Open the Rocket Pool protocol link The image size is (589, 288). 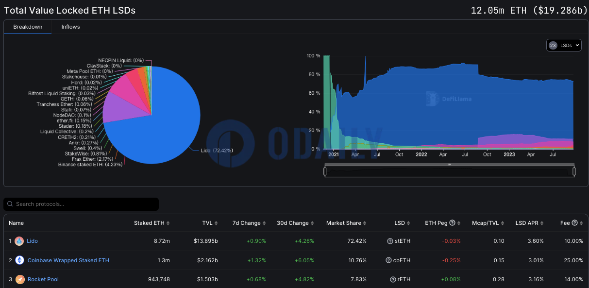(43, 279)
